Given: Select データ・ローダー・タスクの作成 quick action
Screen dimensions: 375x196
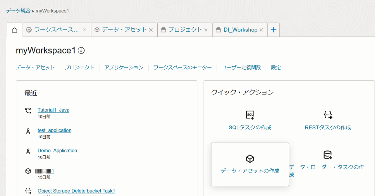Looking at the screenshot, I should point(326,171).
